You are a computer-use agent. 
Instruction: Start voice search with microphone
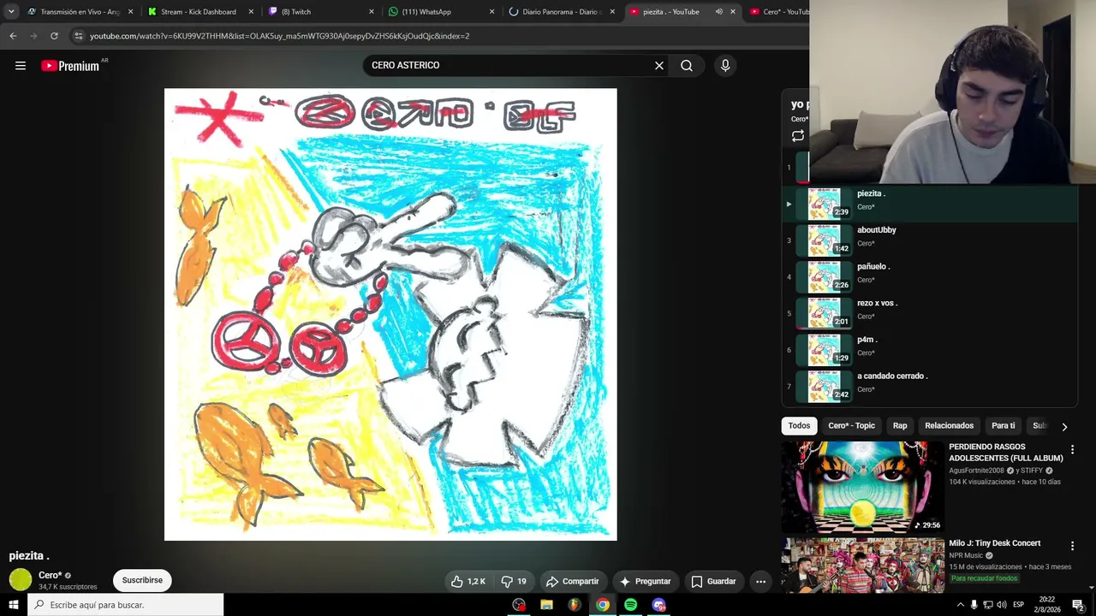(725, 65)
